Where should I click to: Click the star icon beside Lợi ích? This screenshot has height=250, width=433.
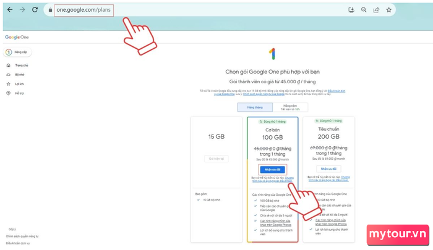point(8,84)
